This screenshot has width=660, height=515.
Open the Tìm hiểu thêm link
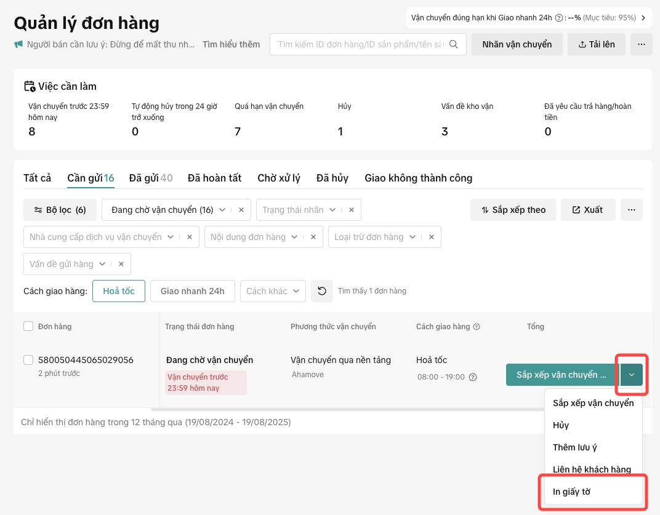[x=231, y=44]
